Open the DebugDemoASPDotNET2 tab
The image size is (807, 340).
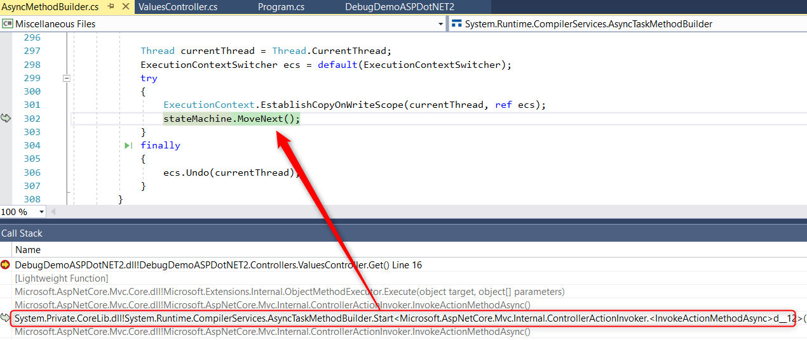[x=399, y=7]
